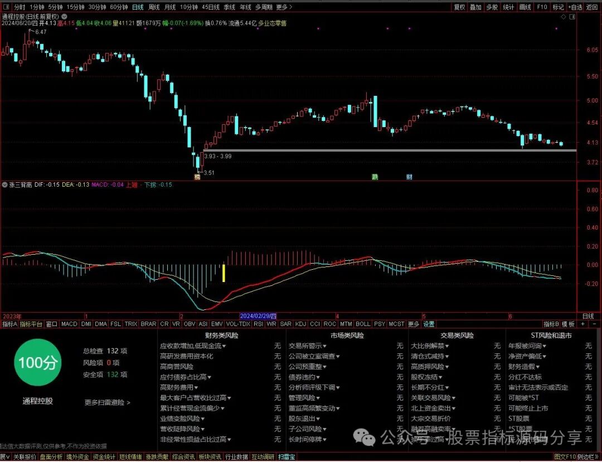Click the 叠加 overlay button
The image size is (602, 462).
(x=475, y=7)
